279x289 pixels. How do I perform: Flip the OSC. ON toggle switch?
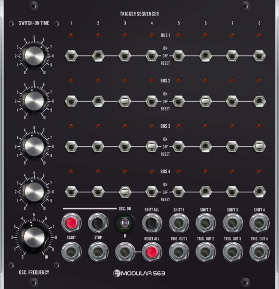[125, 223]
